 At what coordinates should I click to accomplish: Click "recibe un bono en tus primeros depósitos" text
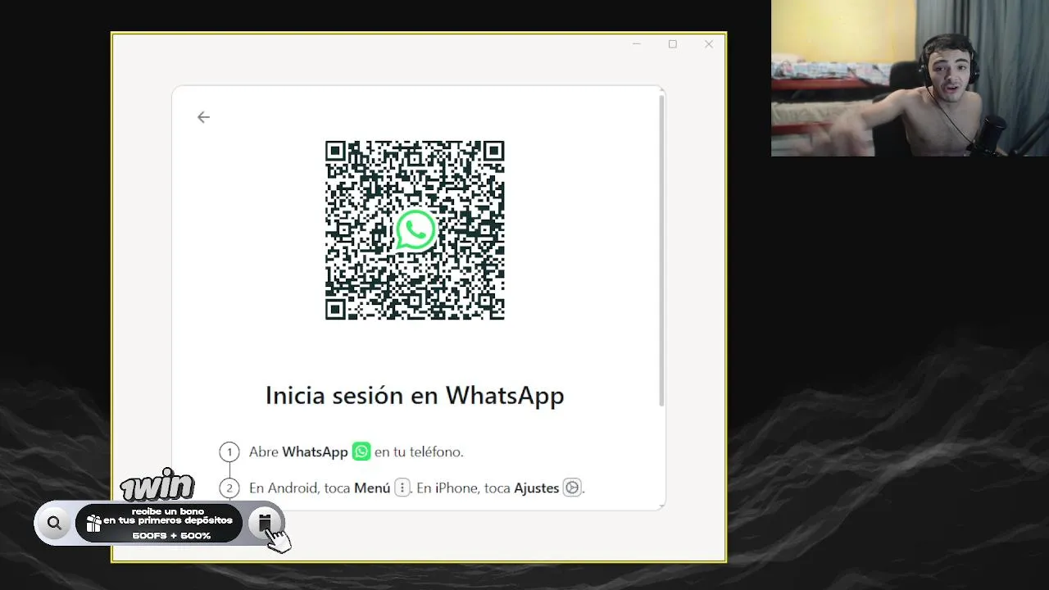168,516
